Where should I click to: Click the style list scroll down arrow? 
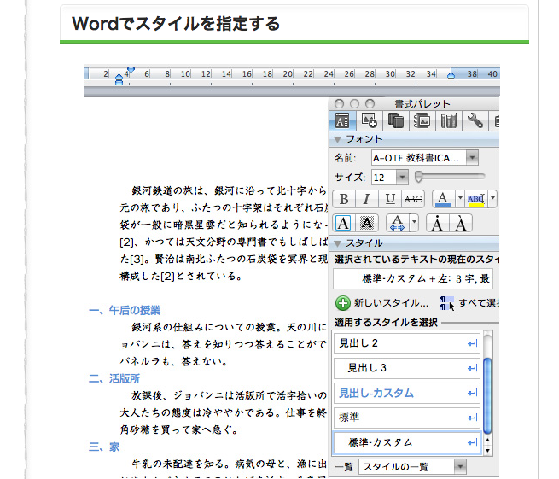(487, 451)
